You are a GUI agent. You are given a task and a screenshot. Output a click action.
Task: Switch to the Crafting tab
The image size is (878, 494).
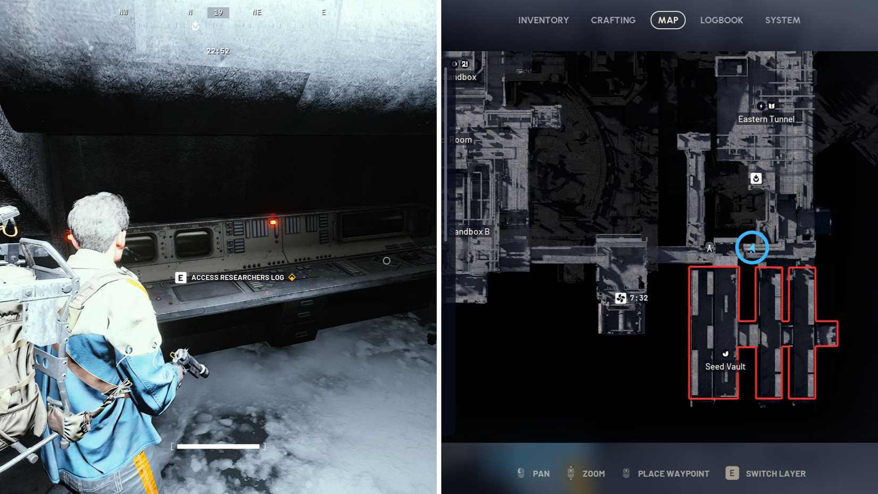(613, 20)
